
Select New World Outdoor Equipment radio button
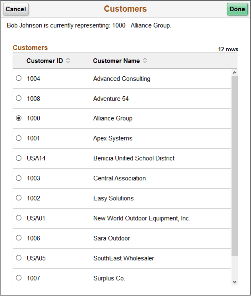(19, 218)
